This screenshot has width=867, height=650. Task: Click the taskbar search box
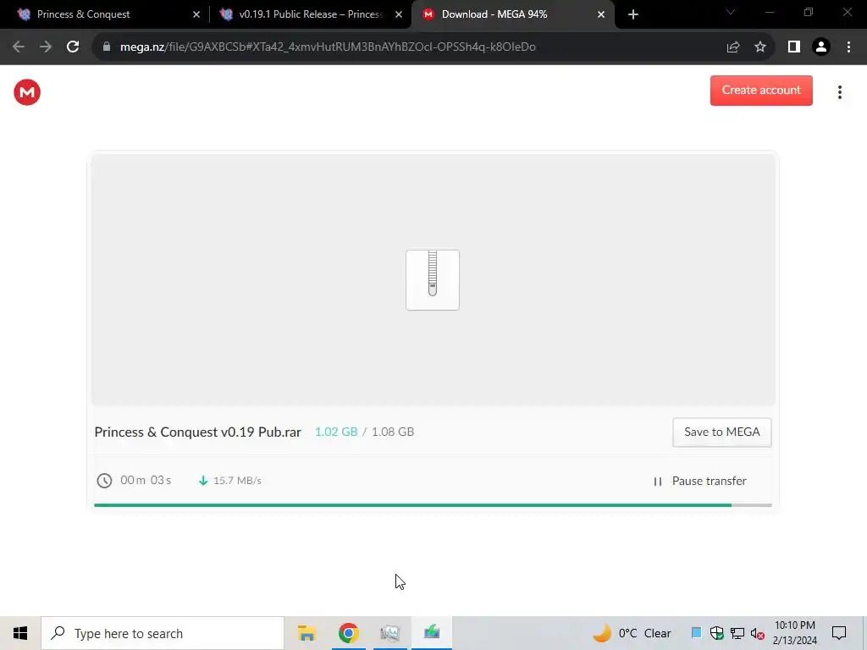(x=163, y=633)
